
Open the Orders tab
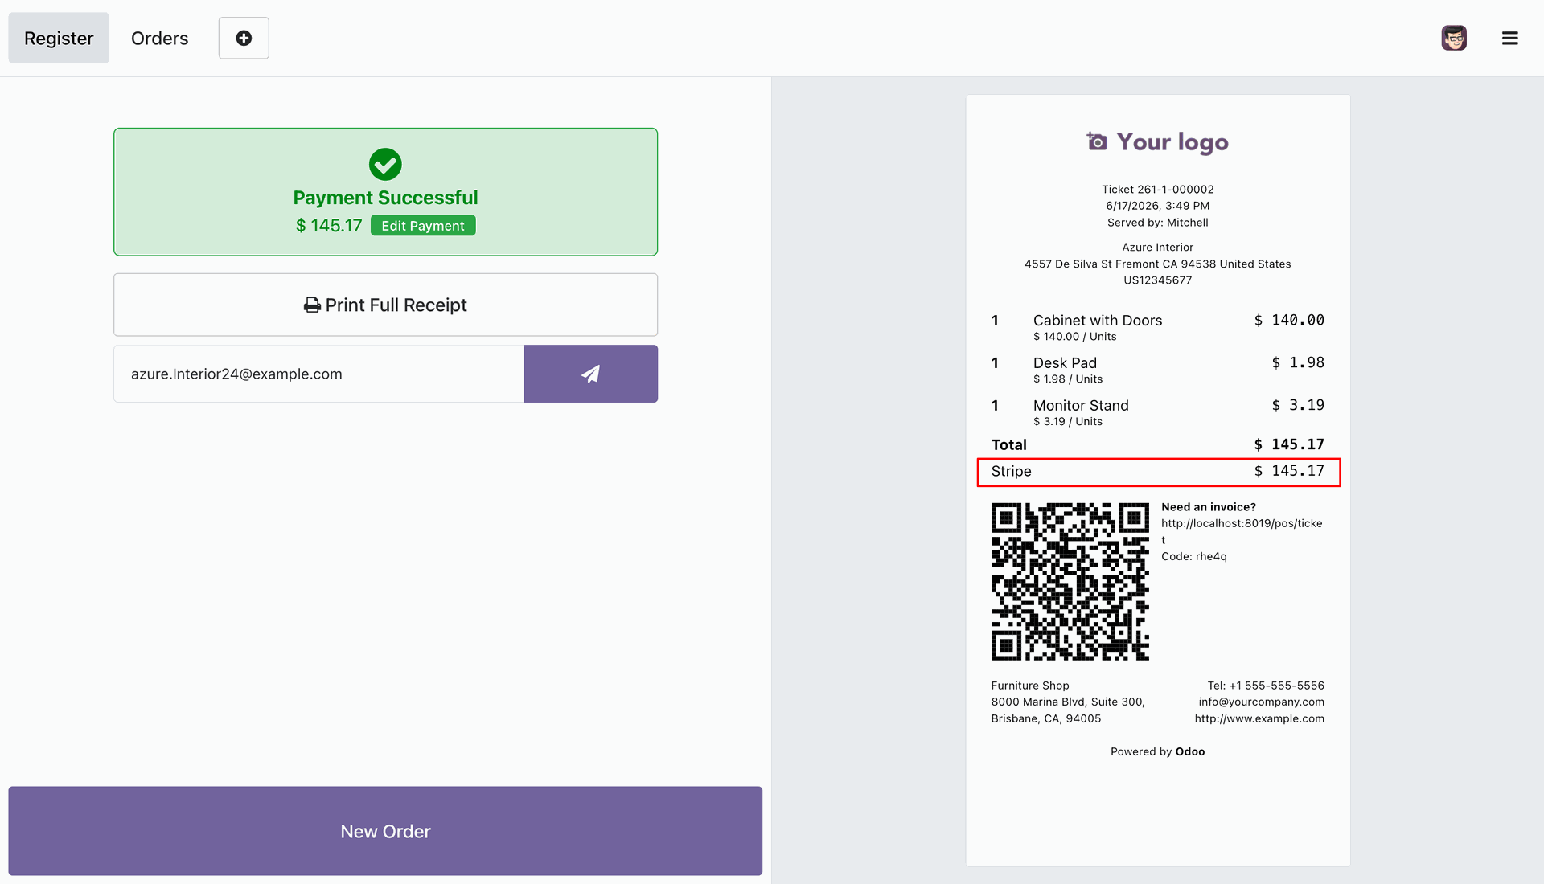(x=159, y=38)
